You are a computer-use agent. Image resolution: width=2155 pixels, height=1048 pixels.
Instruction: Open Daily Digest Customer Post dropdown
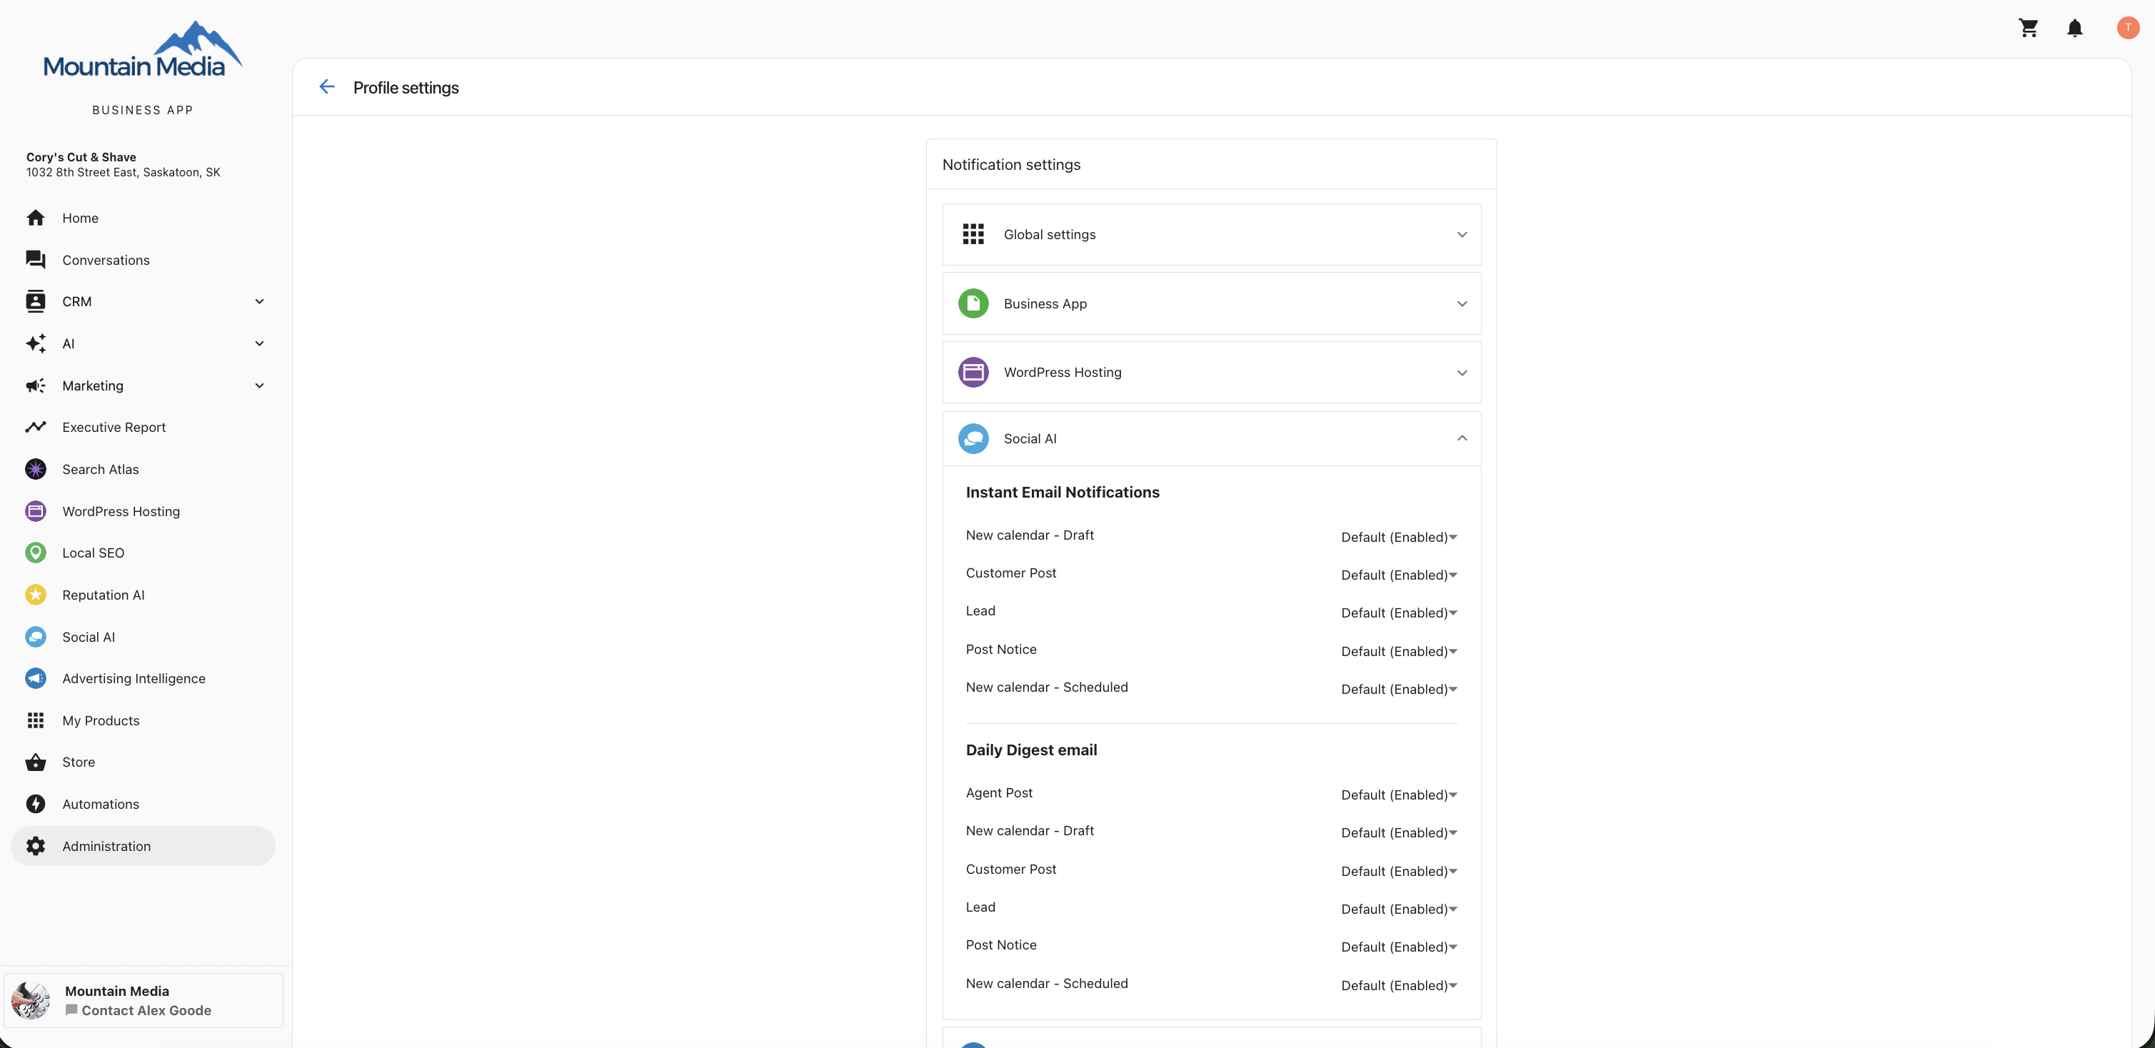pos(1399,872)
